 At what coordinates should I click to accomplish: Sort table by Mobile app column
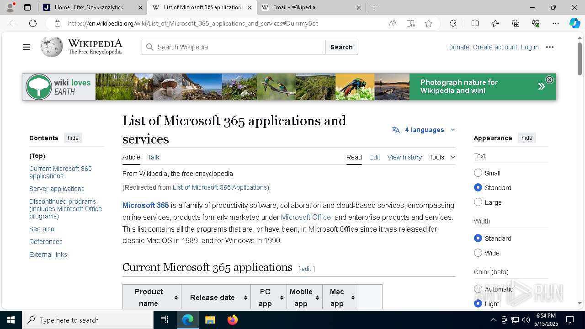click(305, 297)
